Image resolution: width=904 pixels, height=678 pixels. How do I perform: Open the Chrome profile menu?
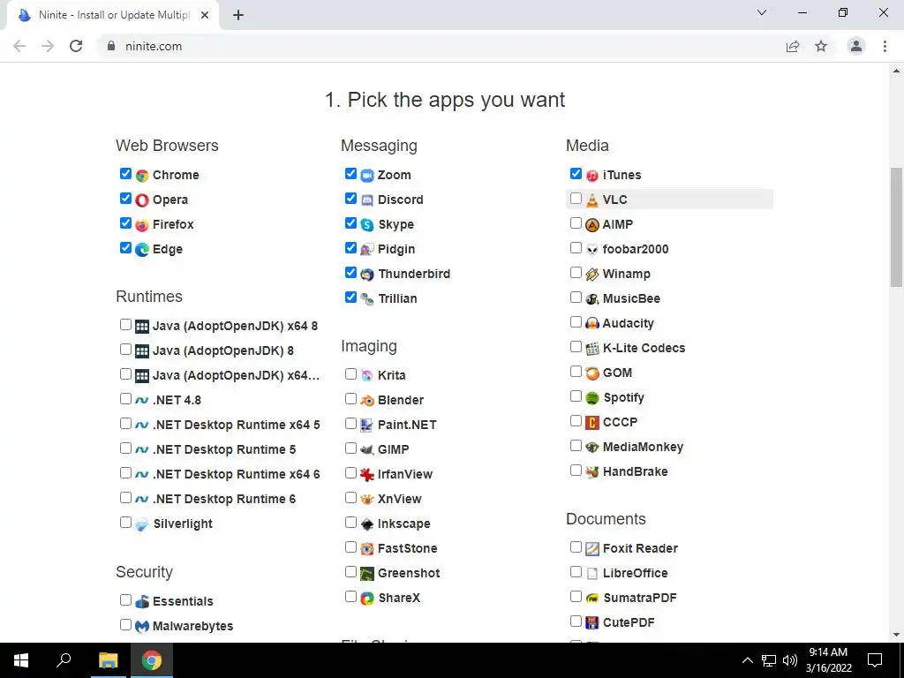pos(856,46)
